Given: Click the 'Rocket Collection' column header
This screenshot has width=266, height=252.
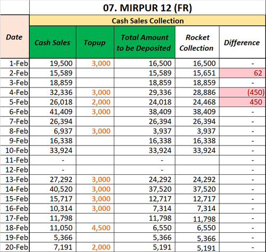Looking at the screenshot, I should (197, 42).
